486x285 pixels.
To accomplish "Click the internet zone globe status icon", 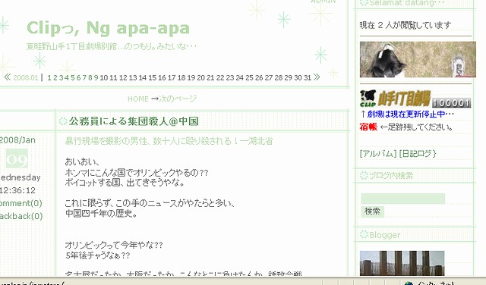I will [409, 283].
